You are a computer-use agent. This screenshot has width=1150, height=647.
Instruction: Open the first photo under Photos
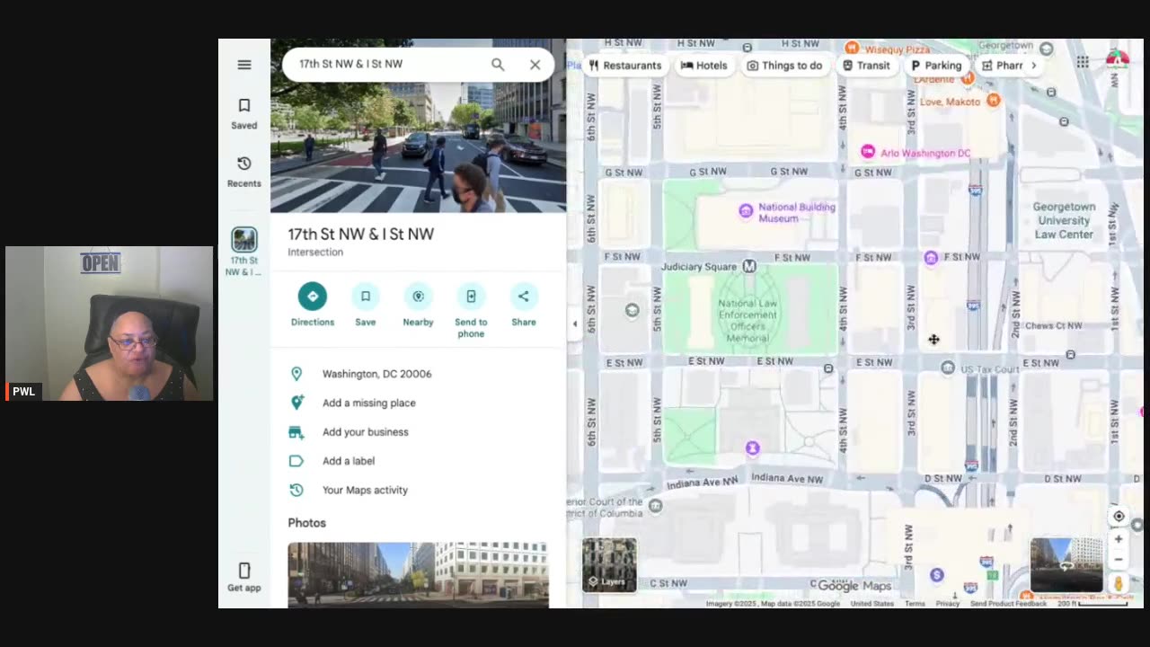[418, 574]
